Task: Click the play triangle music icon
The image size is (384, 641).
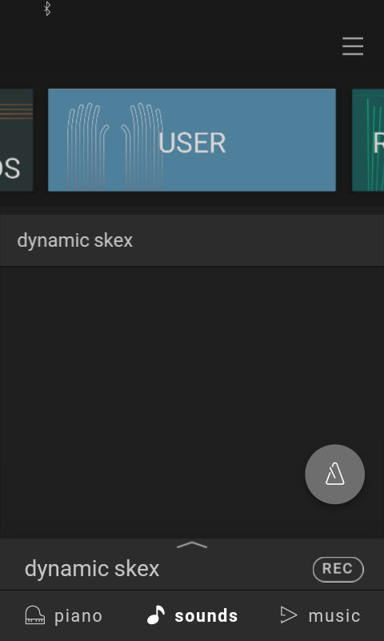Action: (289, 615)
